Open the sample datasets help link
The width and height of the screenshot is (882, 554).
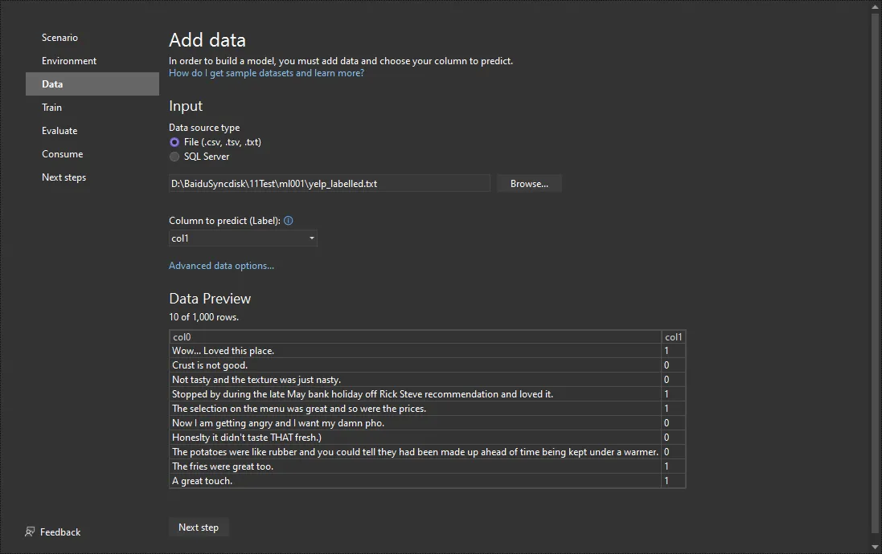coord(266,73)
